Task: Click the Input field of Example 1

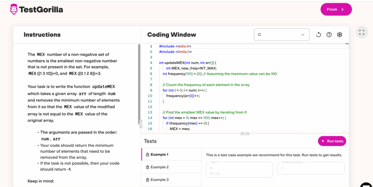Action: (x=240, y=170)
